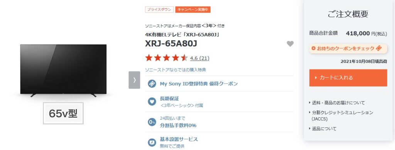Viewport: 395px width, 150px height.
Task: Click the 0% installment fee icon
Action: point(152,122)
